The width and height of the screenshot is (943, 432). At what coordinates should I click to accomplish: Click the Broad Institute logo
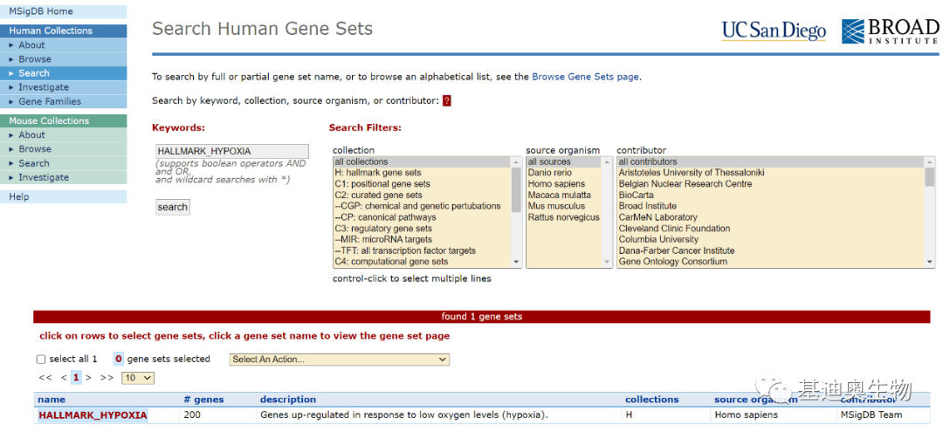point(890,31)
